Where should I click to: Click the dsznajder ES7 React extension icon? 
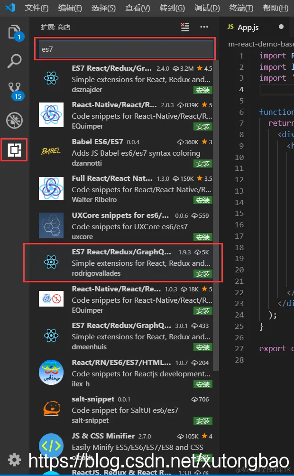click(51, 78)
